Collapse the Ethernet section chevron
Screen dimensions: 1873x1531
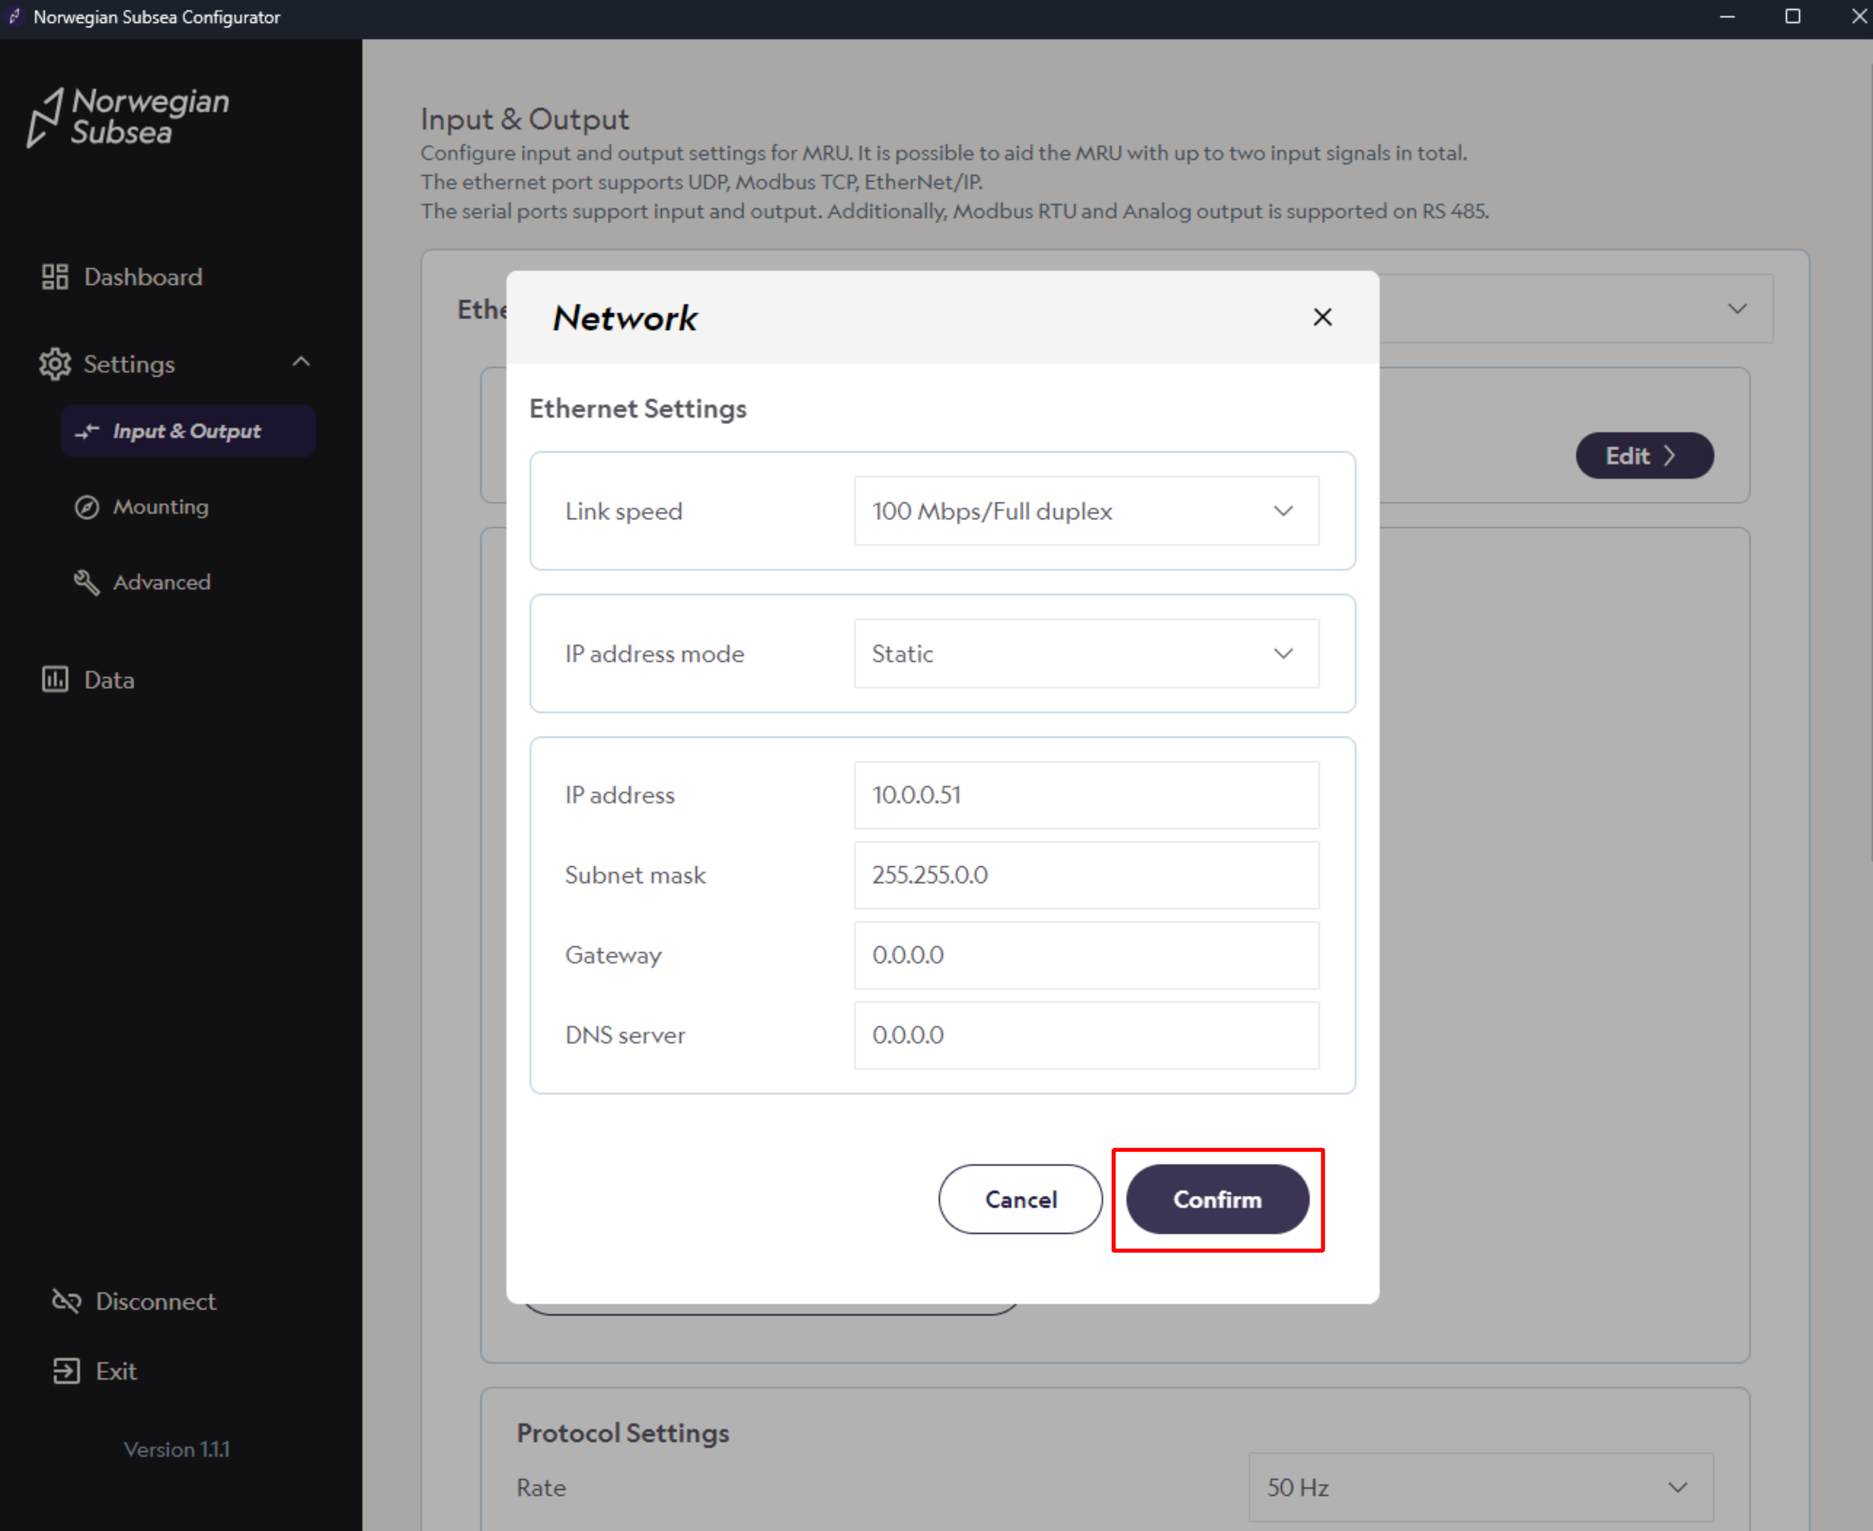click(x=1736, y=309)
